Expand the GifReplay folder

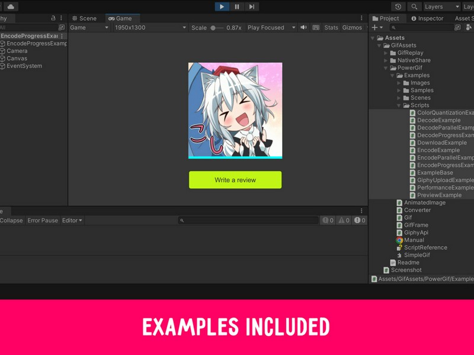(x=386, y=53)
